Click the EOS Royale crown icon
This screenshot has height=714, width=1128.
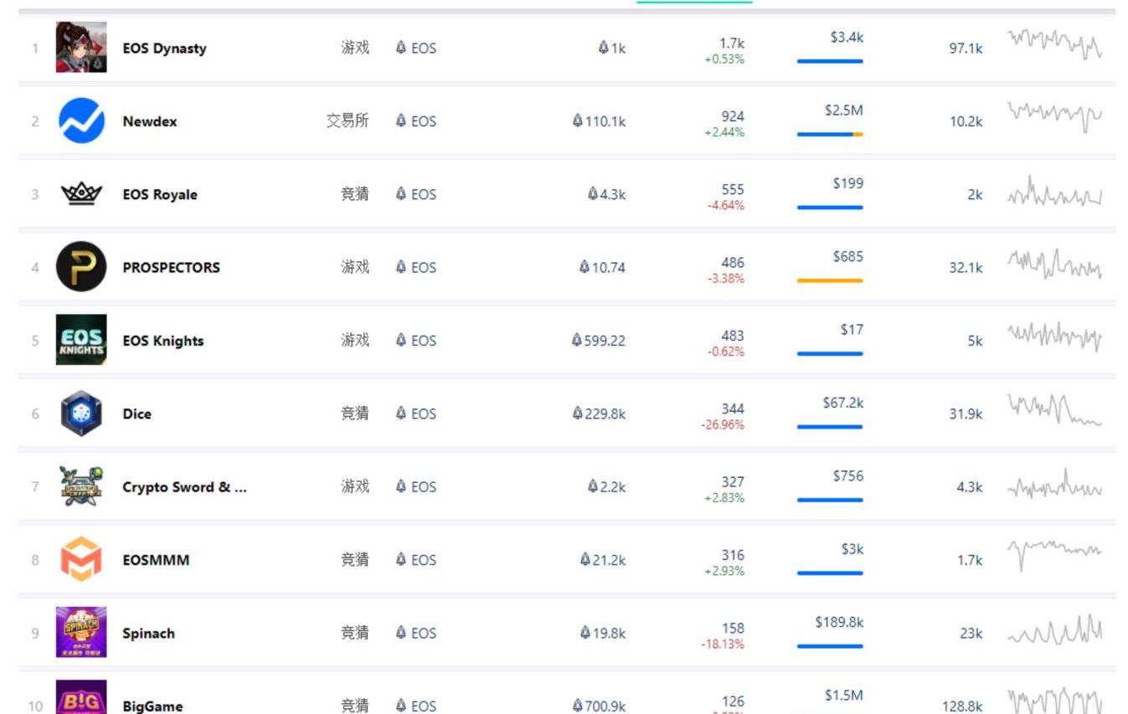pos(81,194)
